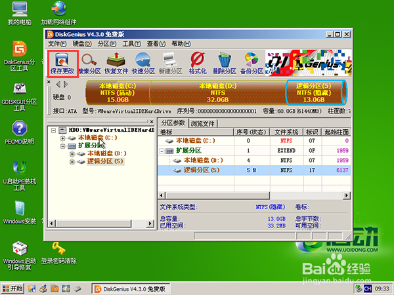
Task: Click partition table scroll left arrow
Action: coord(162,195)
